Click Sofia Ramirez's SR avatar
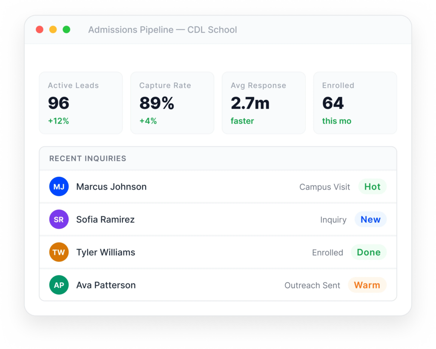 (59, 219)
